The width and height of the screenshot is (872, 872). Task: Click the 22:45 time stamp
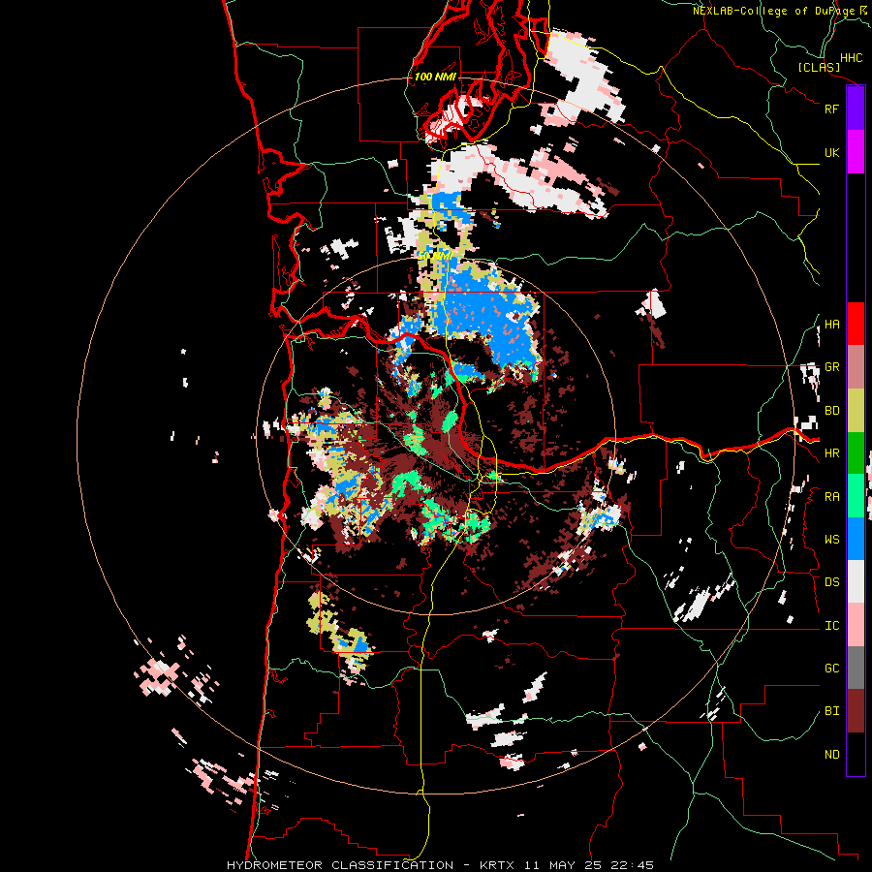631,865
